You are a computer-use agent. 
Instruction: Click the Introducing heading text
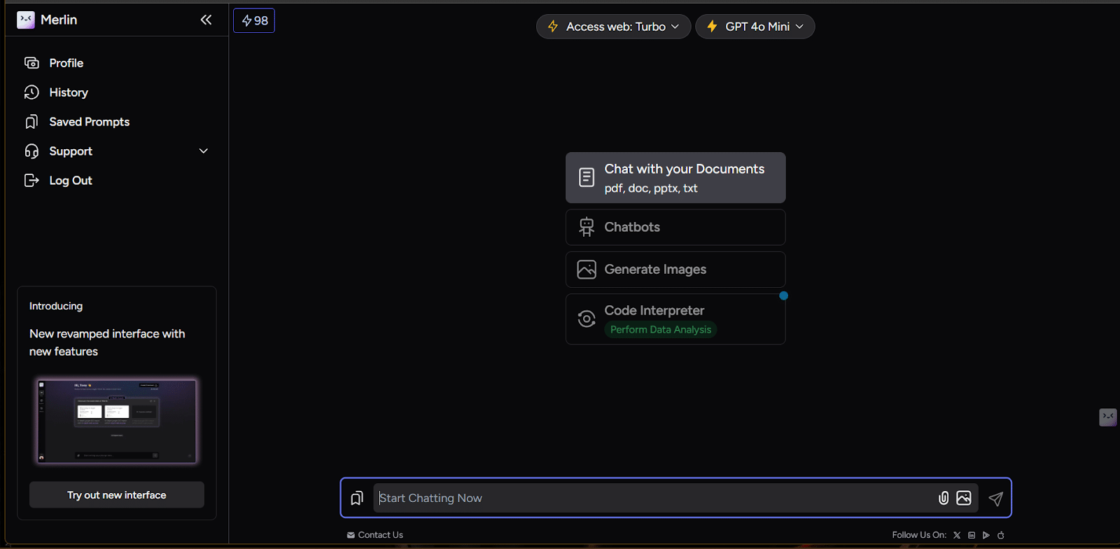click(56, 306)
